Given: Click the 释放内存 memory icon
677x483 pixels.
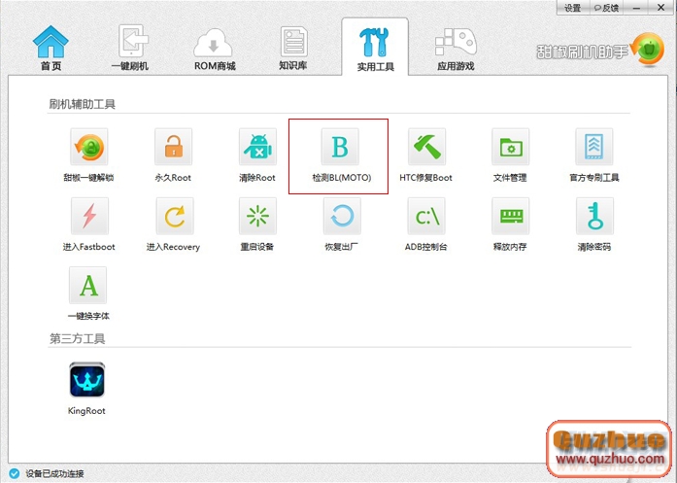Looking at the screenshot, I should pyautogui.click(x=510, y=216).
